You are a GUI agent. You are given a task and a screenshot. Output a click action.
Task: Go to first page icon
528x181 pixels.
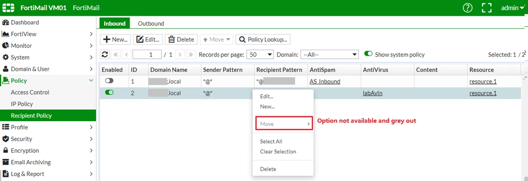(116, 54)
